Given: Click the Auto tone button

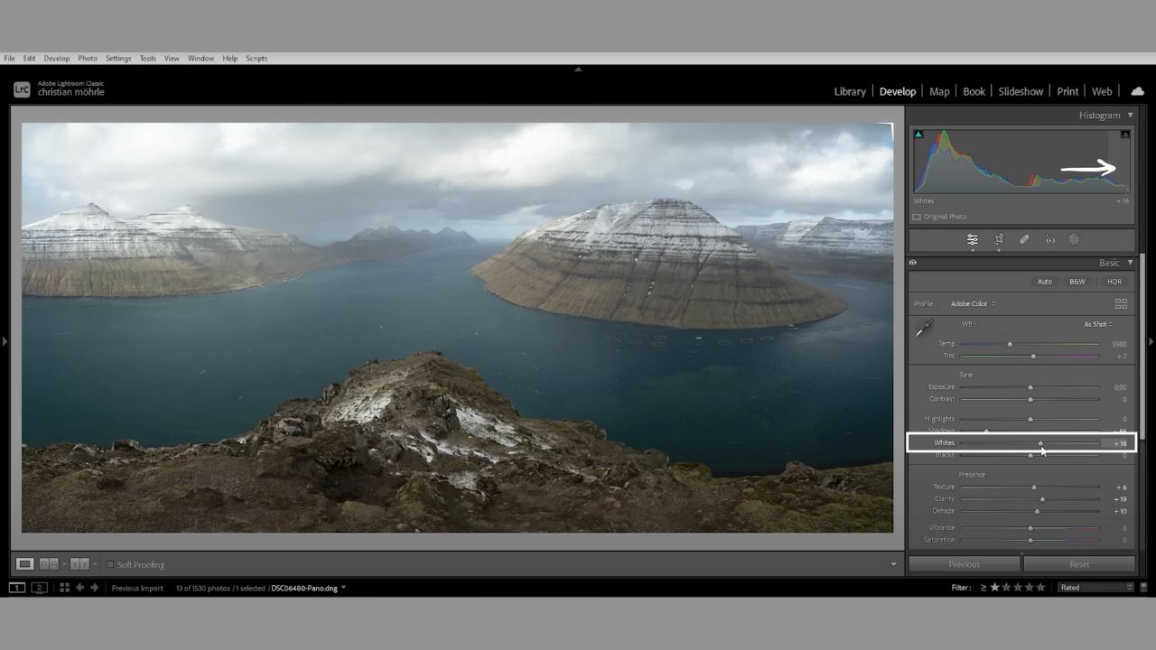Looking at the screenshot, I should click(1044, 282).
